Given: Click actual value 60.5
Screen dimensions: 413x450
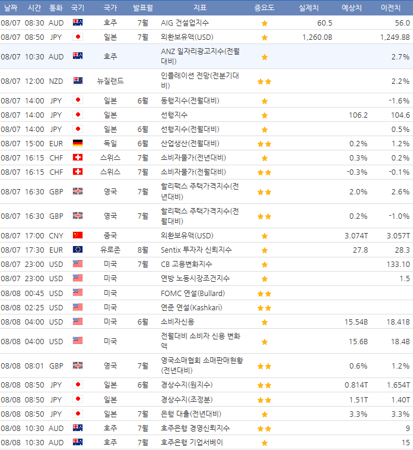Looking at the screenshot, I should pyautogui.click(x=325, y=23).
